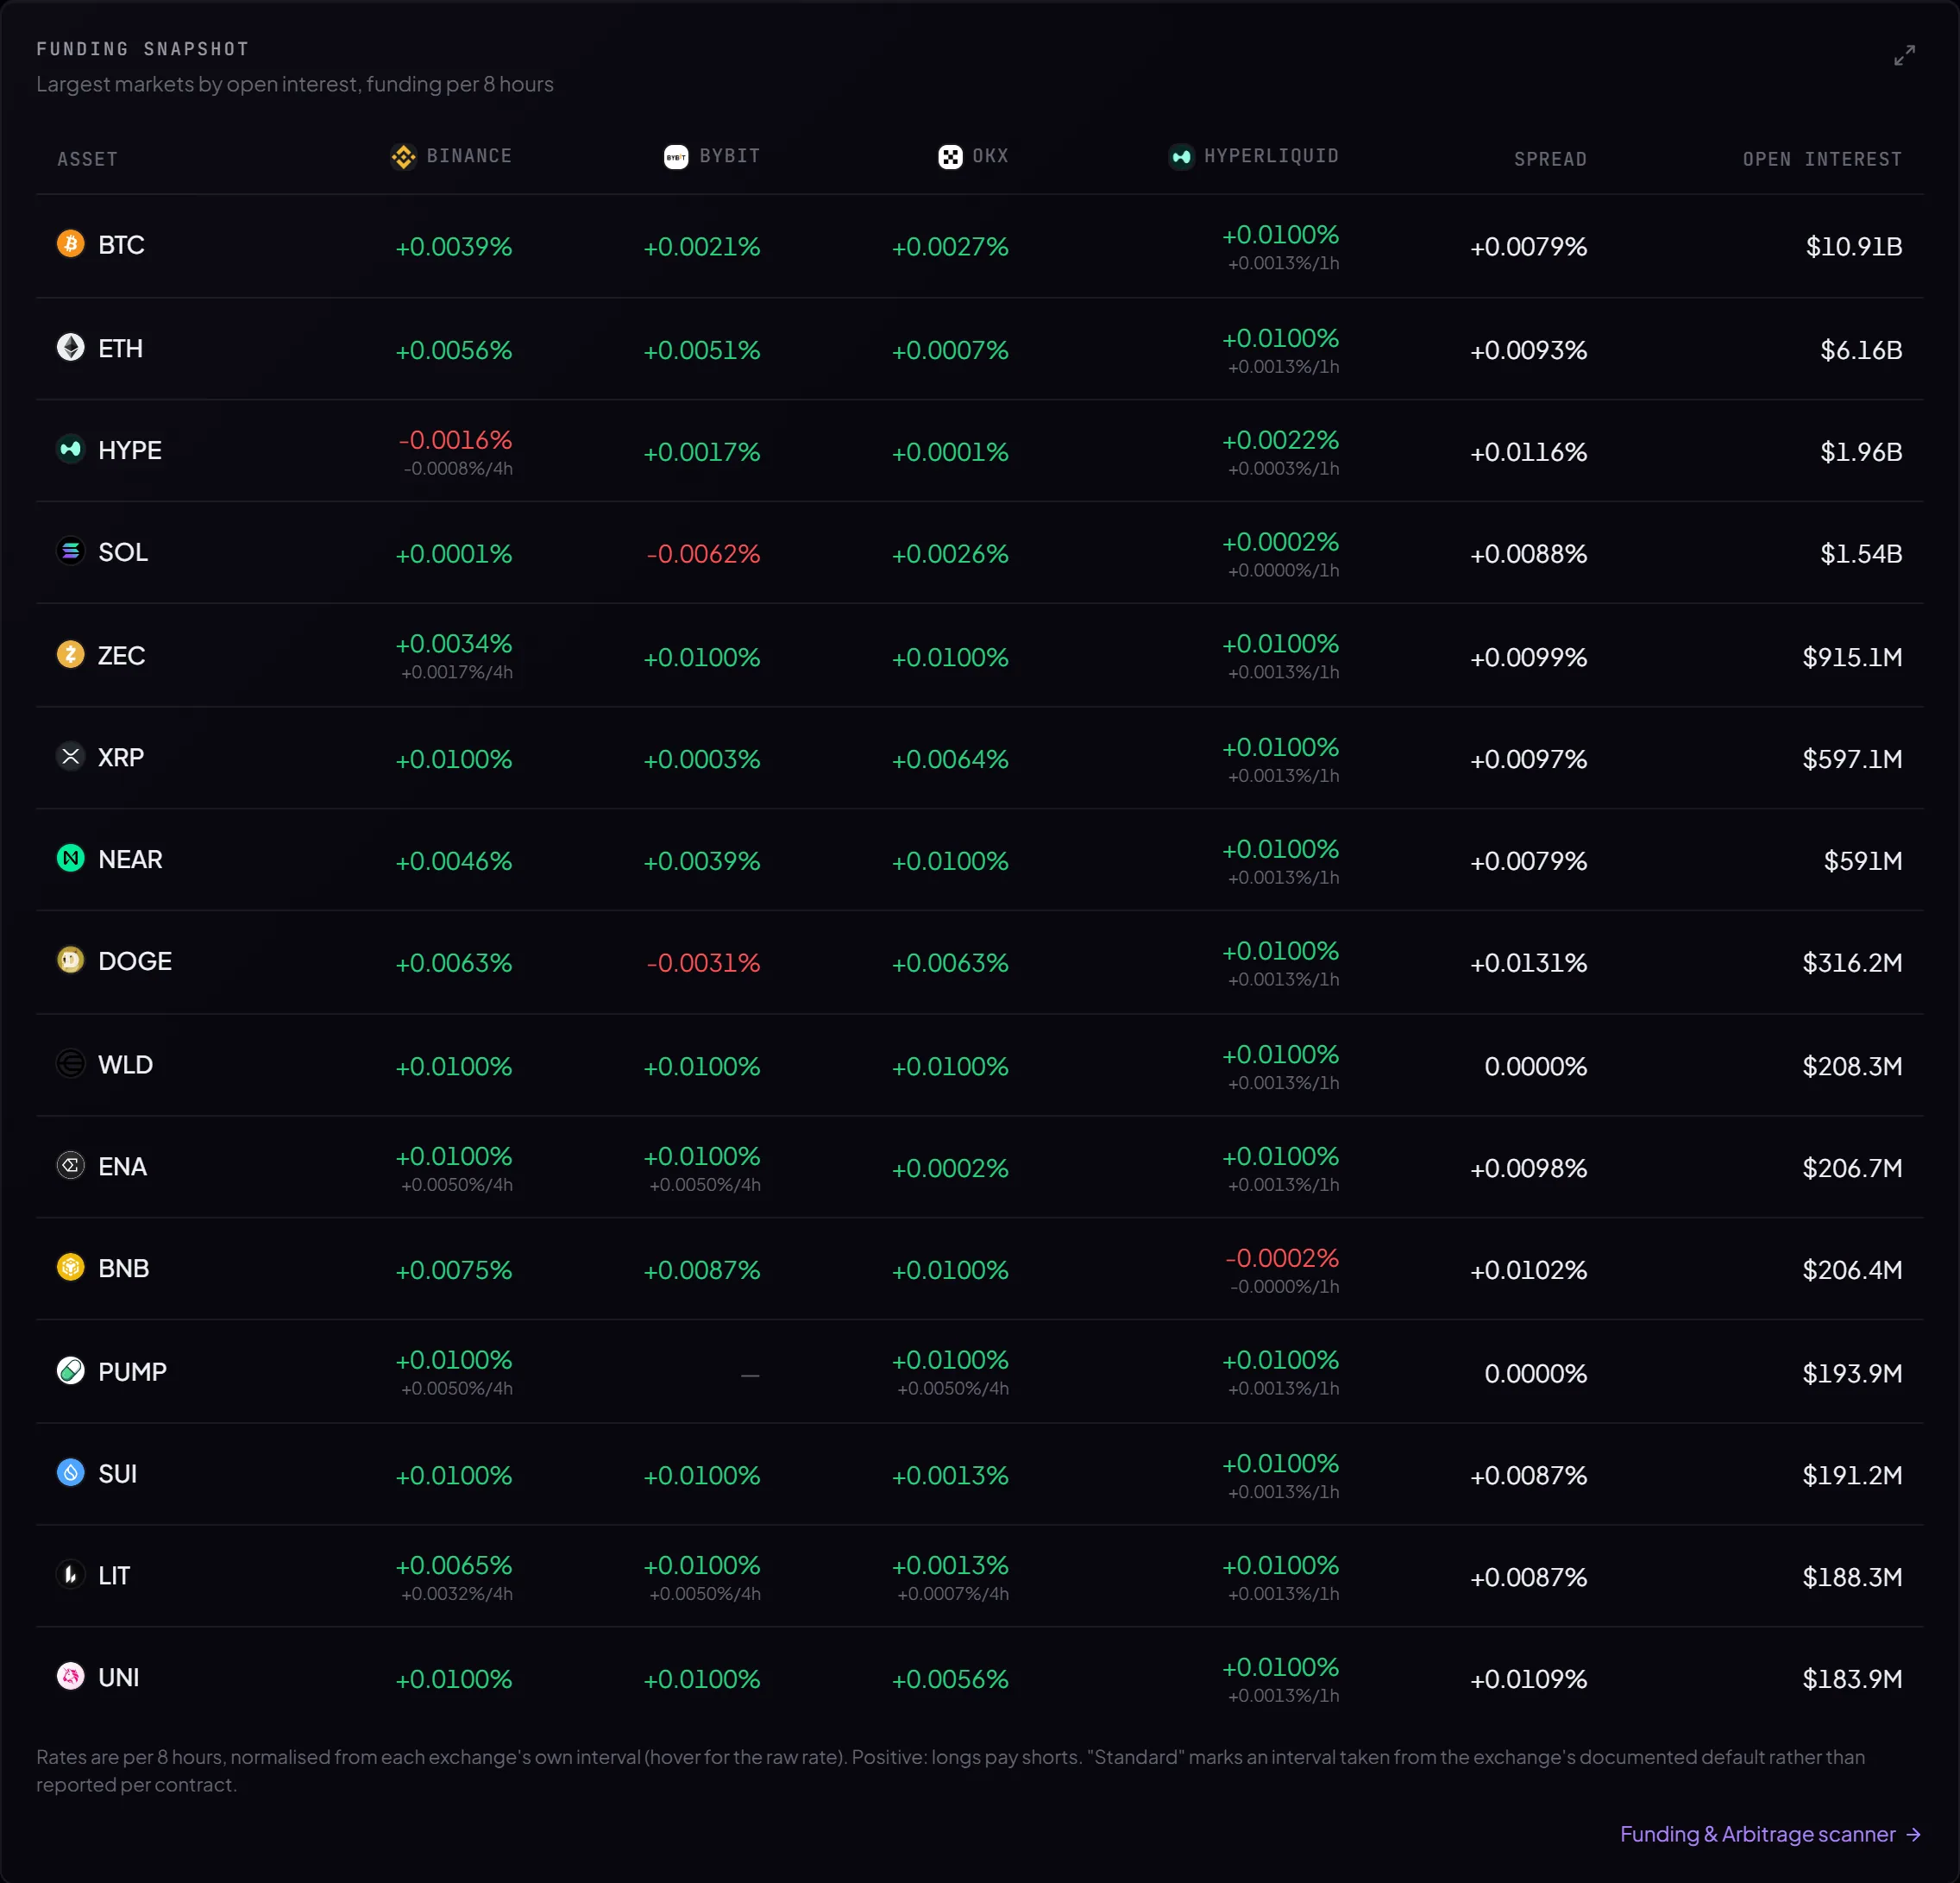
Task: Select DOGE spread value +0.0131%
Action: 1528,964
